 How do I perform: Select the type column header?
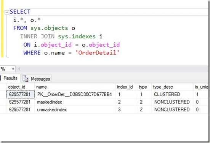coord(144,87)
